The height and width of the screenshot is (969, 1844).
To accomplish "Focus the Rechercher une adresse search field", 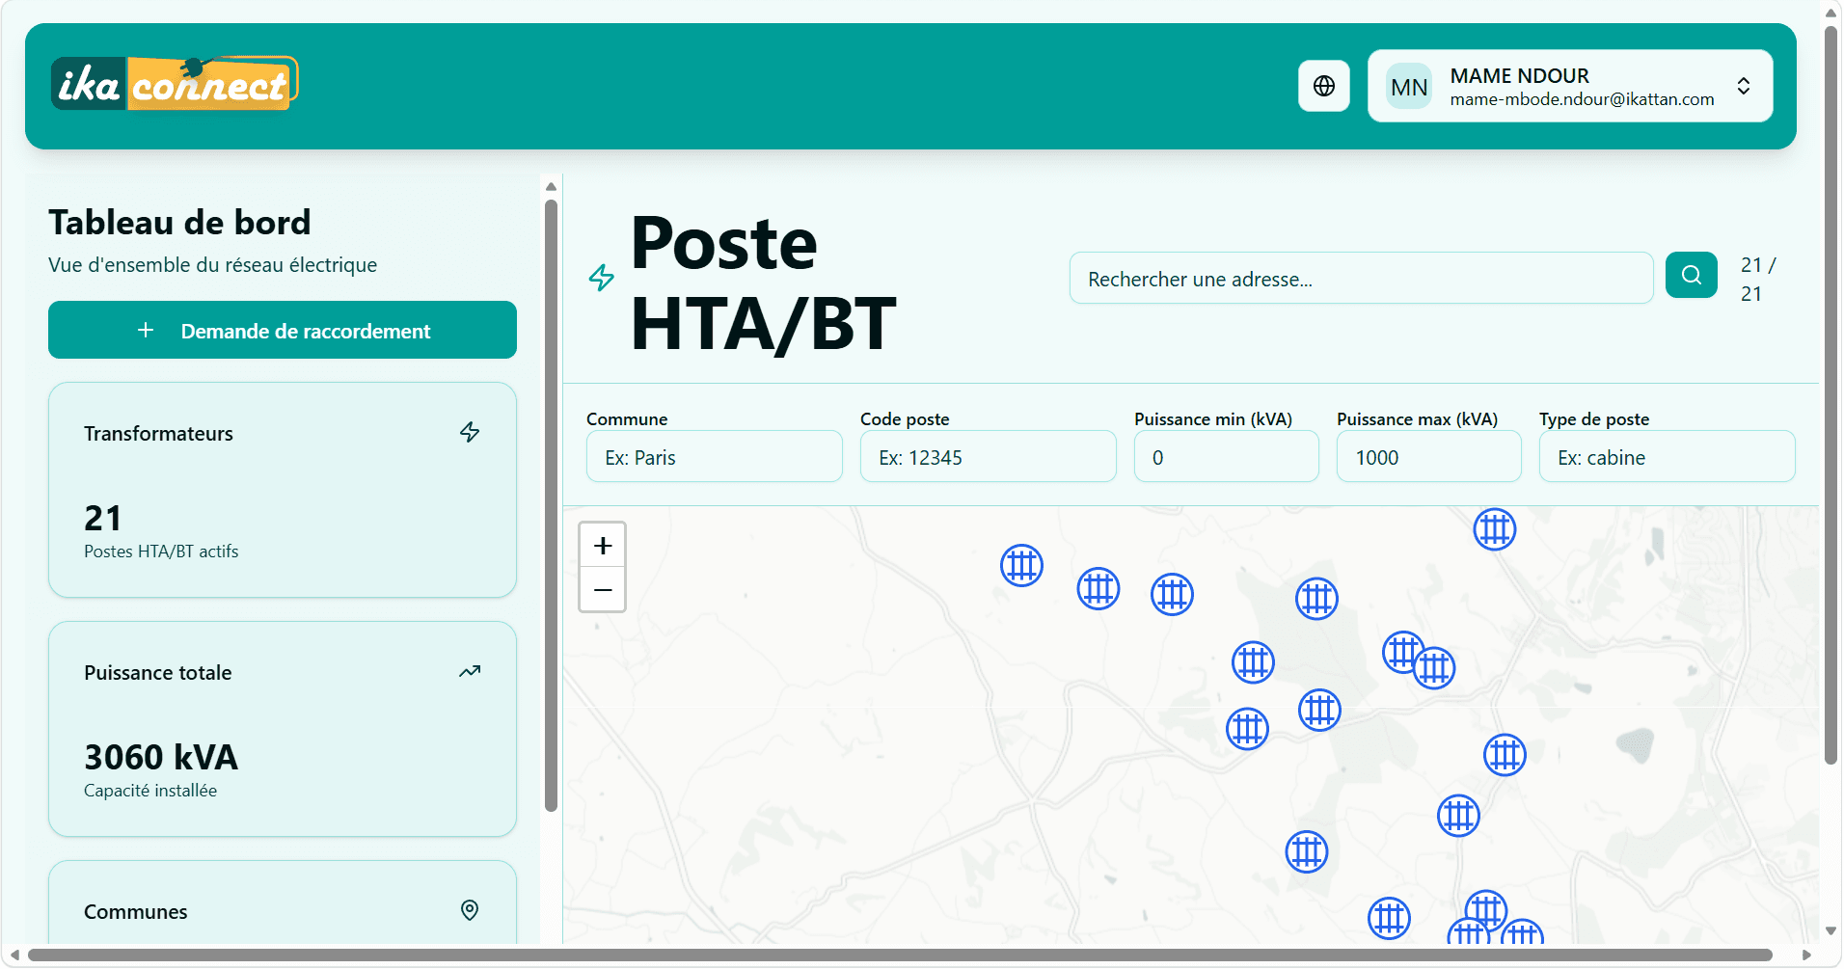I will coord(1361,279).
